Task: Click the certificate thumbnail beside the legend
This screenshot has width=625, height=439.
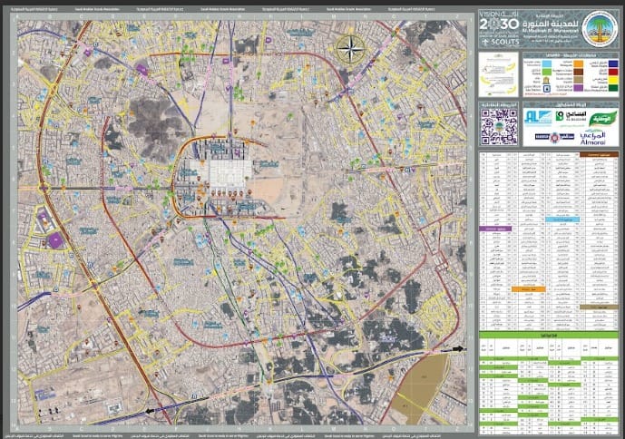Action: tap(499, 75)
